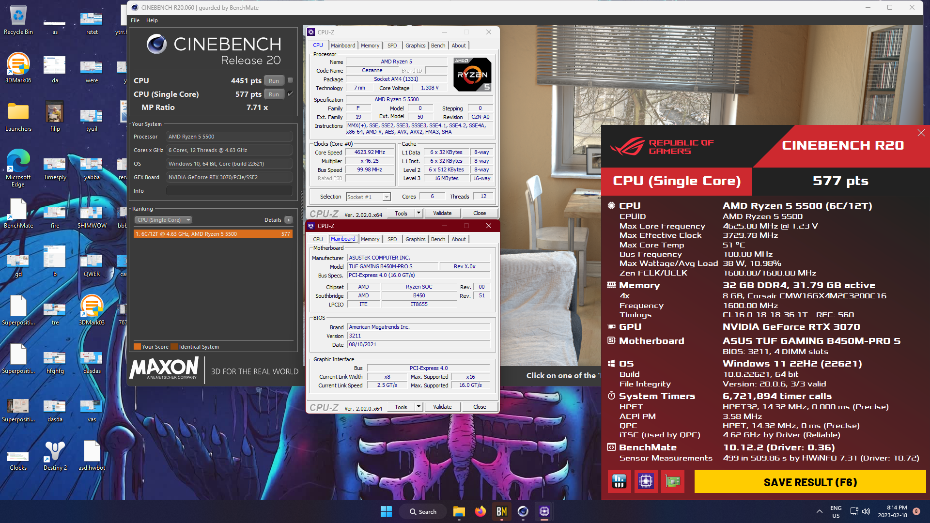The width and height of the screenshot is (930, 523).
Task: Open GPU-Z graphics card icon in BenchMate panel
Action: point(672,481)
